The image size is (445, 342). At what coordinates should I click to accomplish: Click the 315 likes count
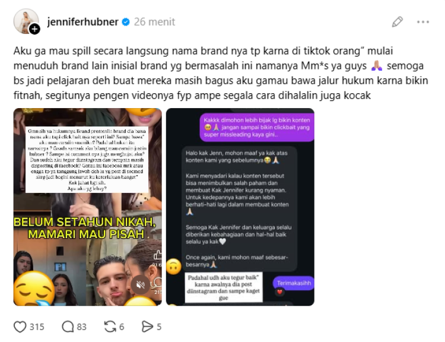pos(37,327)
